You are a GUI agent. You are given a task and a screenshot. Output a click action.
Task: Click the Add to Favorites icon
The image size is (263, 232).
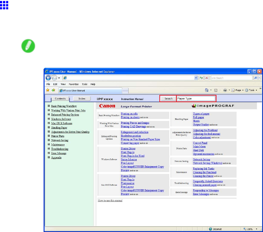(x=54, y=90)
